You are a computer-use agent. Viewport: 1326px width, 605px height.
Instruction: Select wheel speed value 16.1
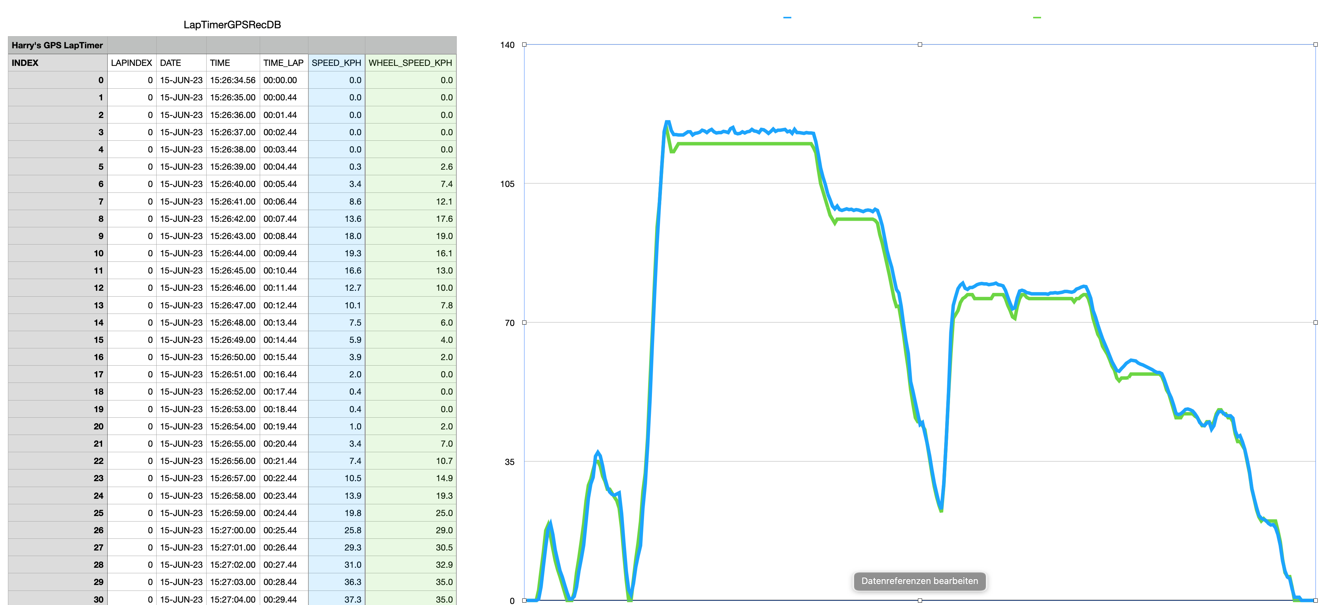[x=411, y=253]
